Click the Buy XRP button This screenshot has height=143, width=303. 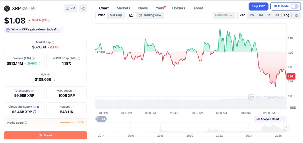tap(259, 6)
